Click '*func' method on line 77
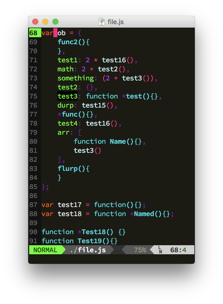 [68, 114]
